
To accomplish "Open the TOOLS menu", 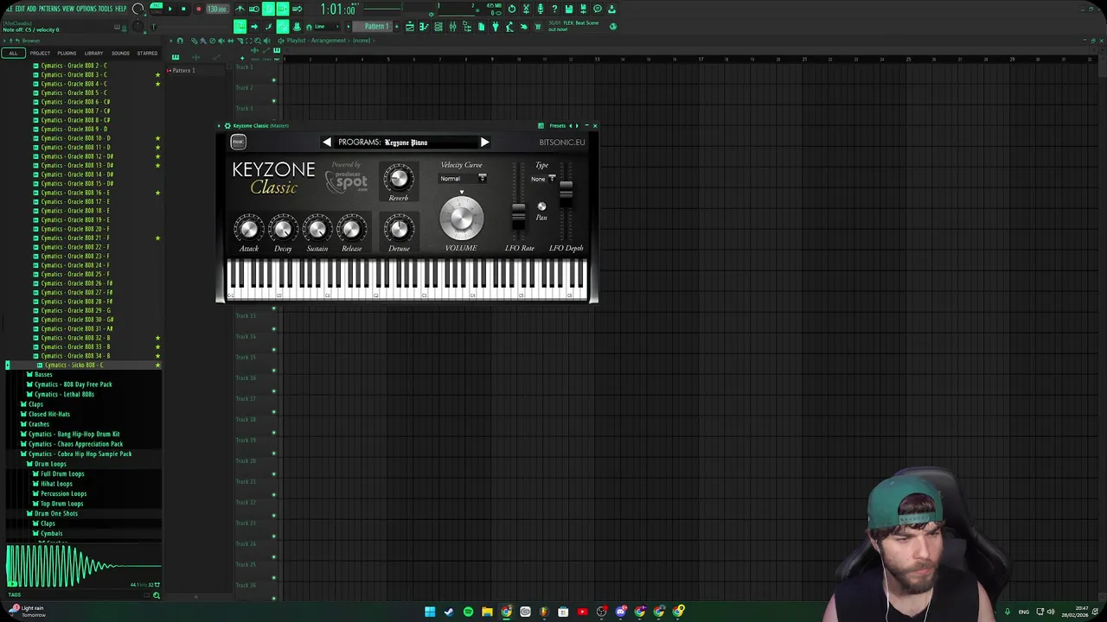I will pos(106,9).
